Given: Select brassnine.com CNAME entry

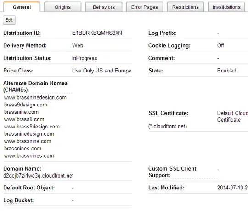Looking at the screenshot, I should tap(21, 112).
